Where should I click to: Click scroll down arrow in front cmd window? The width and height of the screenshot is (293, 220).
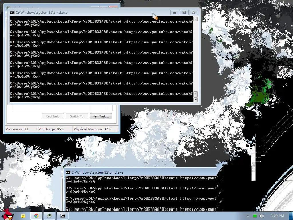195,100
